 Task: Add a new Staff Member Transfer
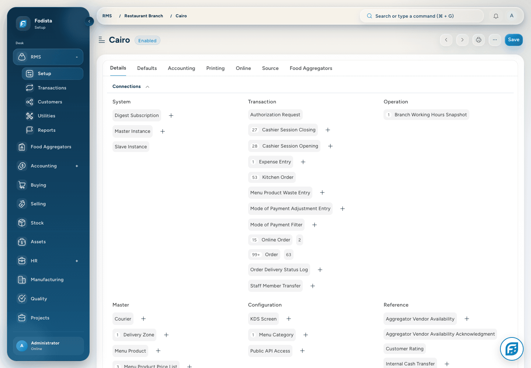(x=313, y=286)
